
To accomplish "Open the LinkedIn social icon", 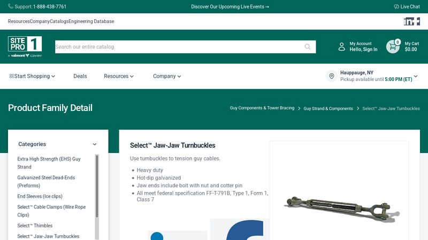I will (x=409, y=21).
